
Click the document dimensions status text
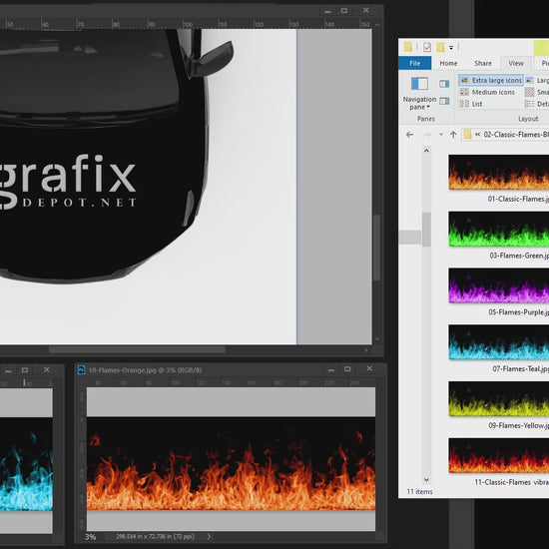pos(155,536)
